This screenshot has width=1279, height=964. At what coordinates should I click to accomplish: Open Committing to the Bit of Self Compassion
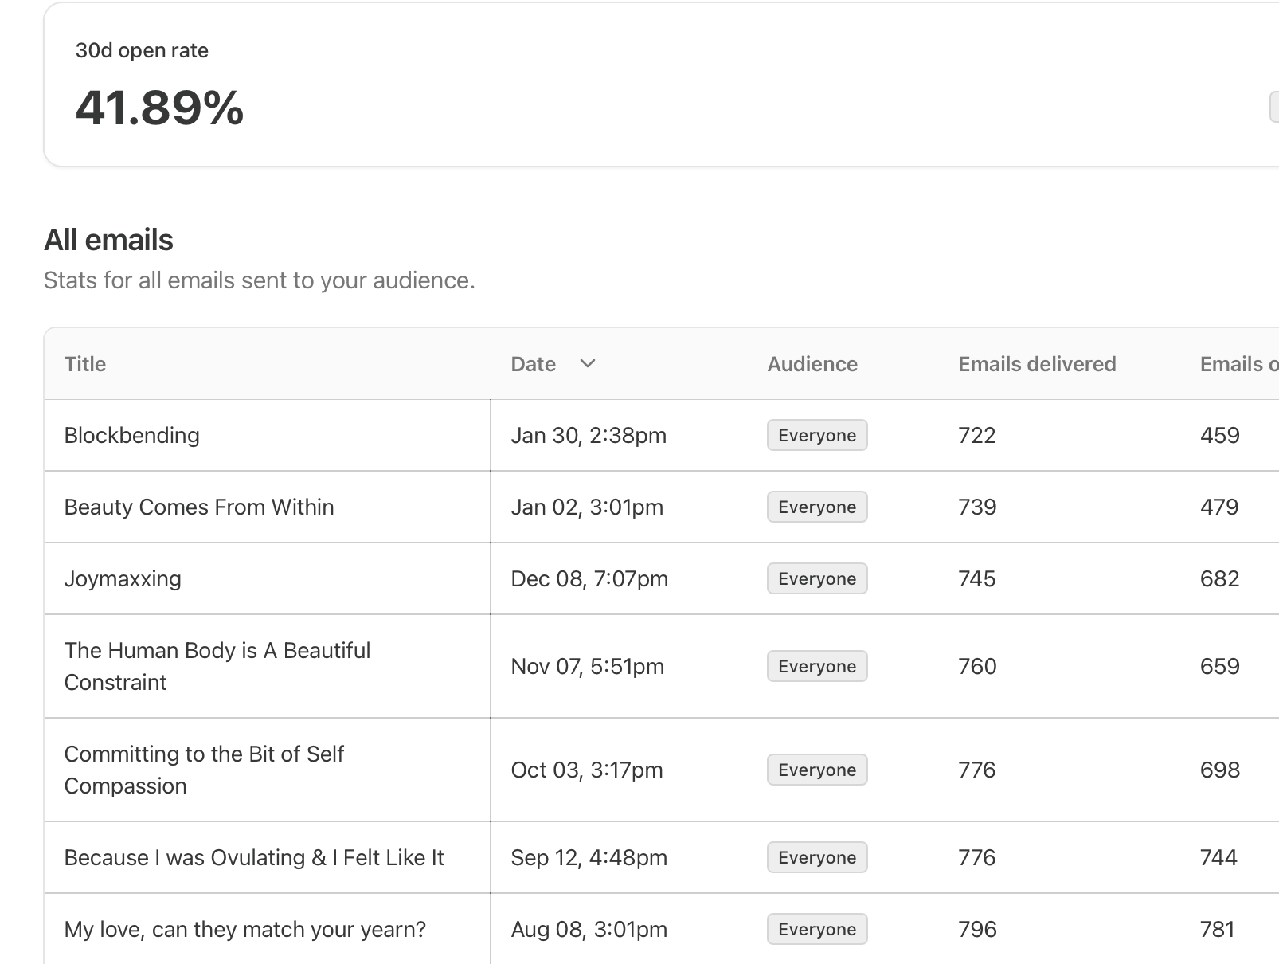pos(204,770)
